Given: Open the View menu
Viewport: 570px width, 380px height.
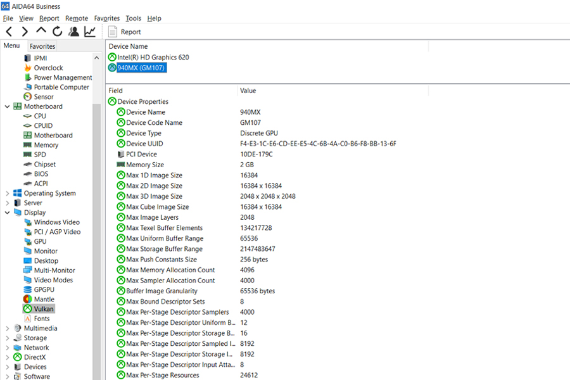Looking at the screenshot, I should pyautogui.click(x=26, y=18).
